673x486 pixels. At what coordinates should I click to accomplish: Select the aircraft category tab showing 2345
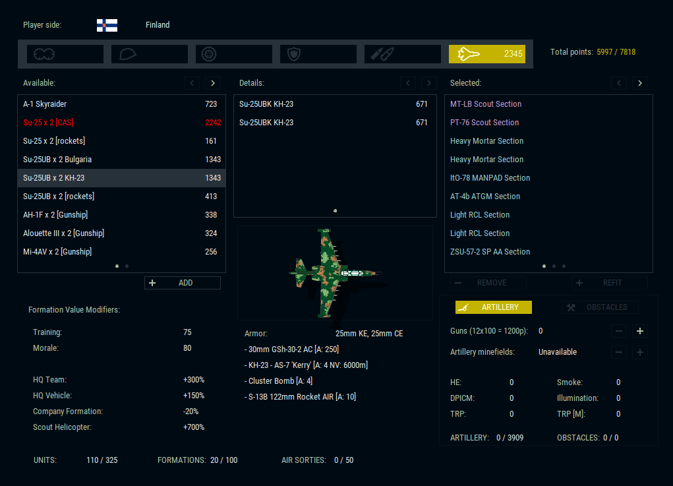pyautogui.click(x=486, y=54)
